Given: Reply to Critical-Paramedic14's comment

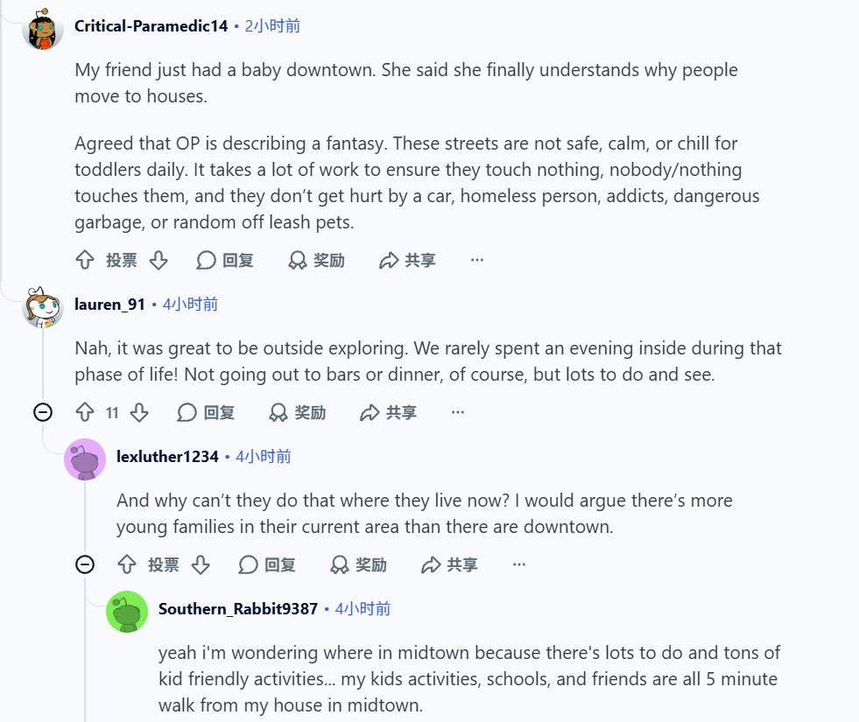Looking at the screenshot, I should pyautogui.click(x=225, y=260).
